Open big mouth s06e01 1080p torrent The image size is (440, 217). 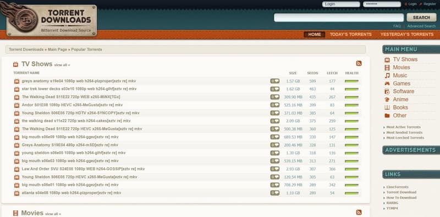(70, 185)
